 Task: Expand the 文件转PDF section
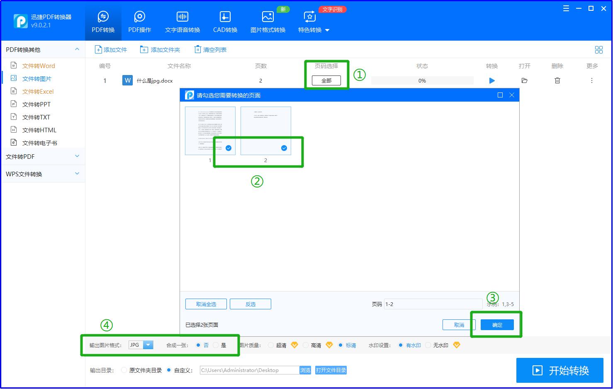tap(43, 156)
